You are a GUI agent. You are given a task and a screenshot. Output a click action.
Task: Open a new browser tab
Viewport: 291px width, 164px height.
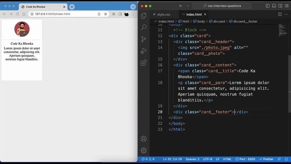pos(72,7)
